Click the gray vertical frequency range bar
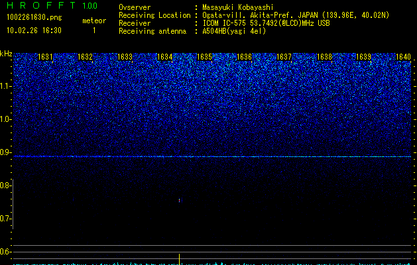This screenshot has width=417, height=265. 13,204
